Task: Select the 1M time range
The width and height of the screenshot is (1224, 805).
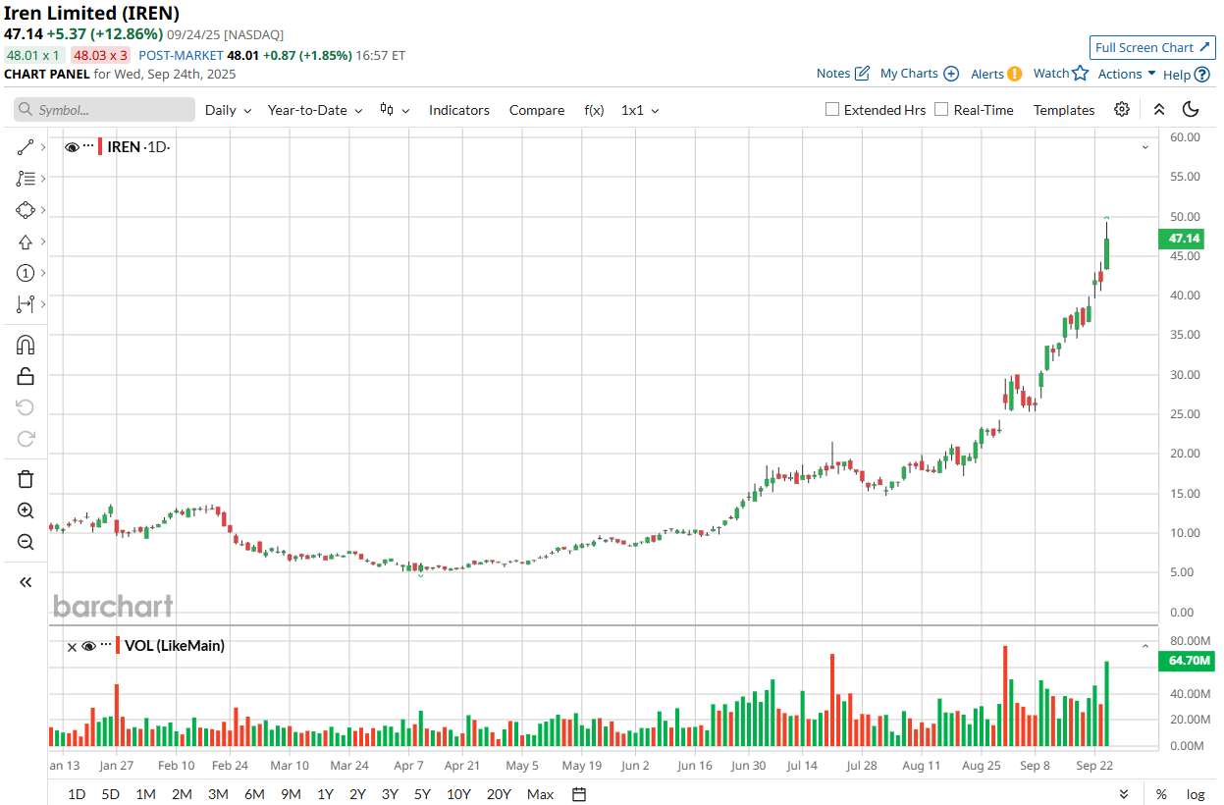Action: (x=145, y=794)
